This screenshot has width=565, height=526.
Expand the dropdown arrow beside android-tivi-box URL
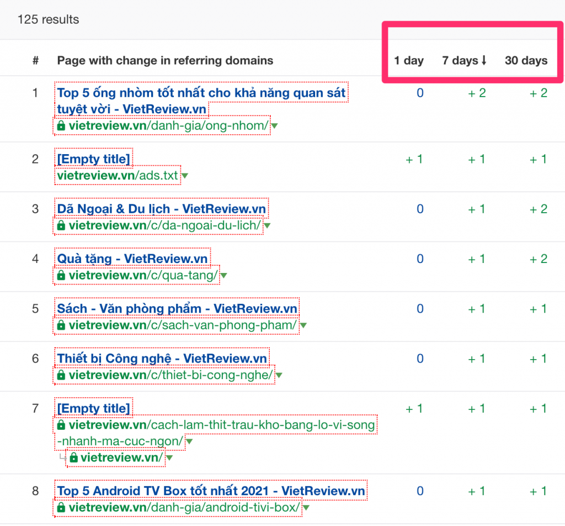click(x=306, y=508)
